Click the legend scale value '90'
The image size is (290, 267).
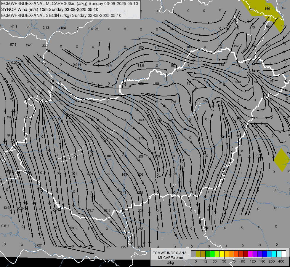[243, 261]
